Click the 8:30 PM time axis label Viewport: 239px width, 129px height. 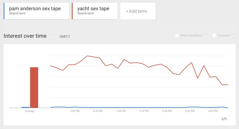pos(190,111)
